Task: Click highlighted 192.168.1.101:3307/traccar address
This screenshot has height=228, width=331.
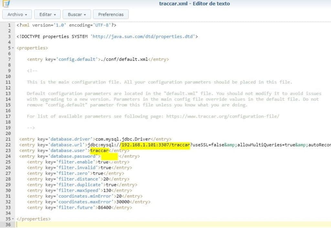Action: 155,145
